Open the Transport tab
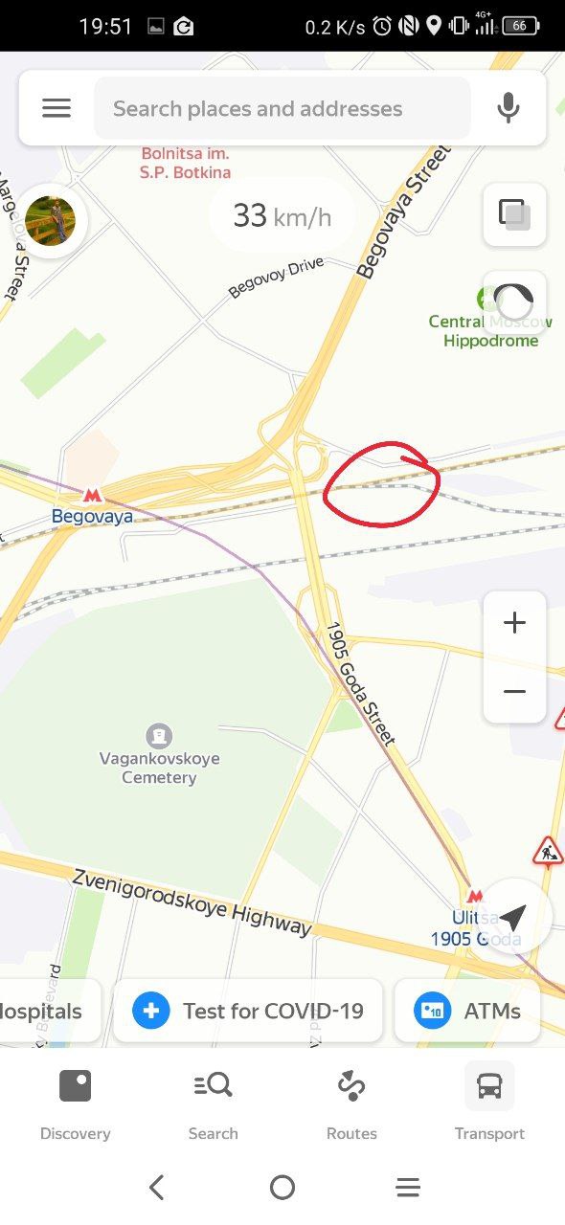Viewport: 565px width, 1225px height. (x=489, y=1106)
